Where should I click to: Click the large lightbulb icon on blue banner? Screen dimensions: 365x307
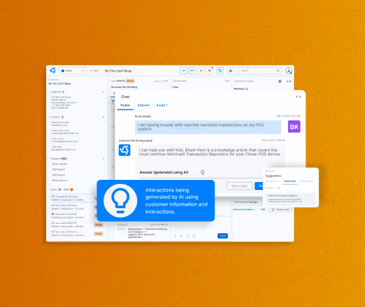(120, 201)
